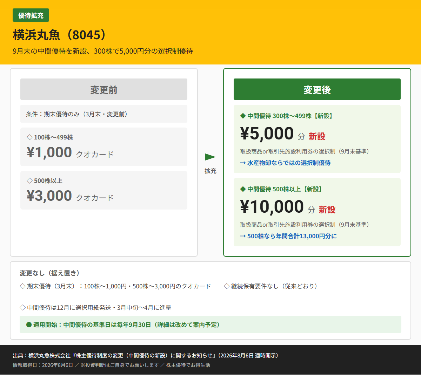Click the 変更前 gray header
Screen dimensions: 421x383
[x=104, y=89]
